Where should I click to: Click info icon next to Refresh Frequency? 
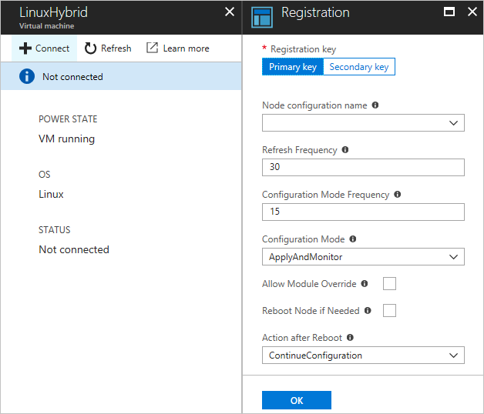pyautogui.click(x=345, y=150)
